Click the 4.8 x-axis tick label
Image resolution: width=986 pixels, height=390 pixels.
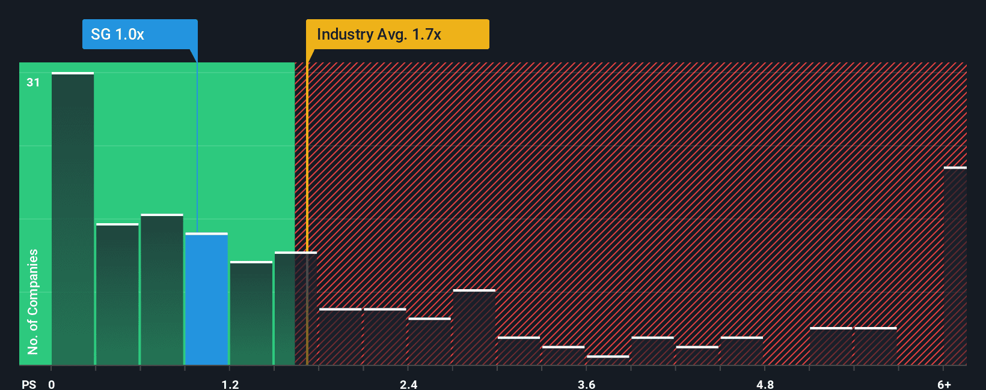765,384
